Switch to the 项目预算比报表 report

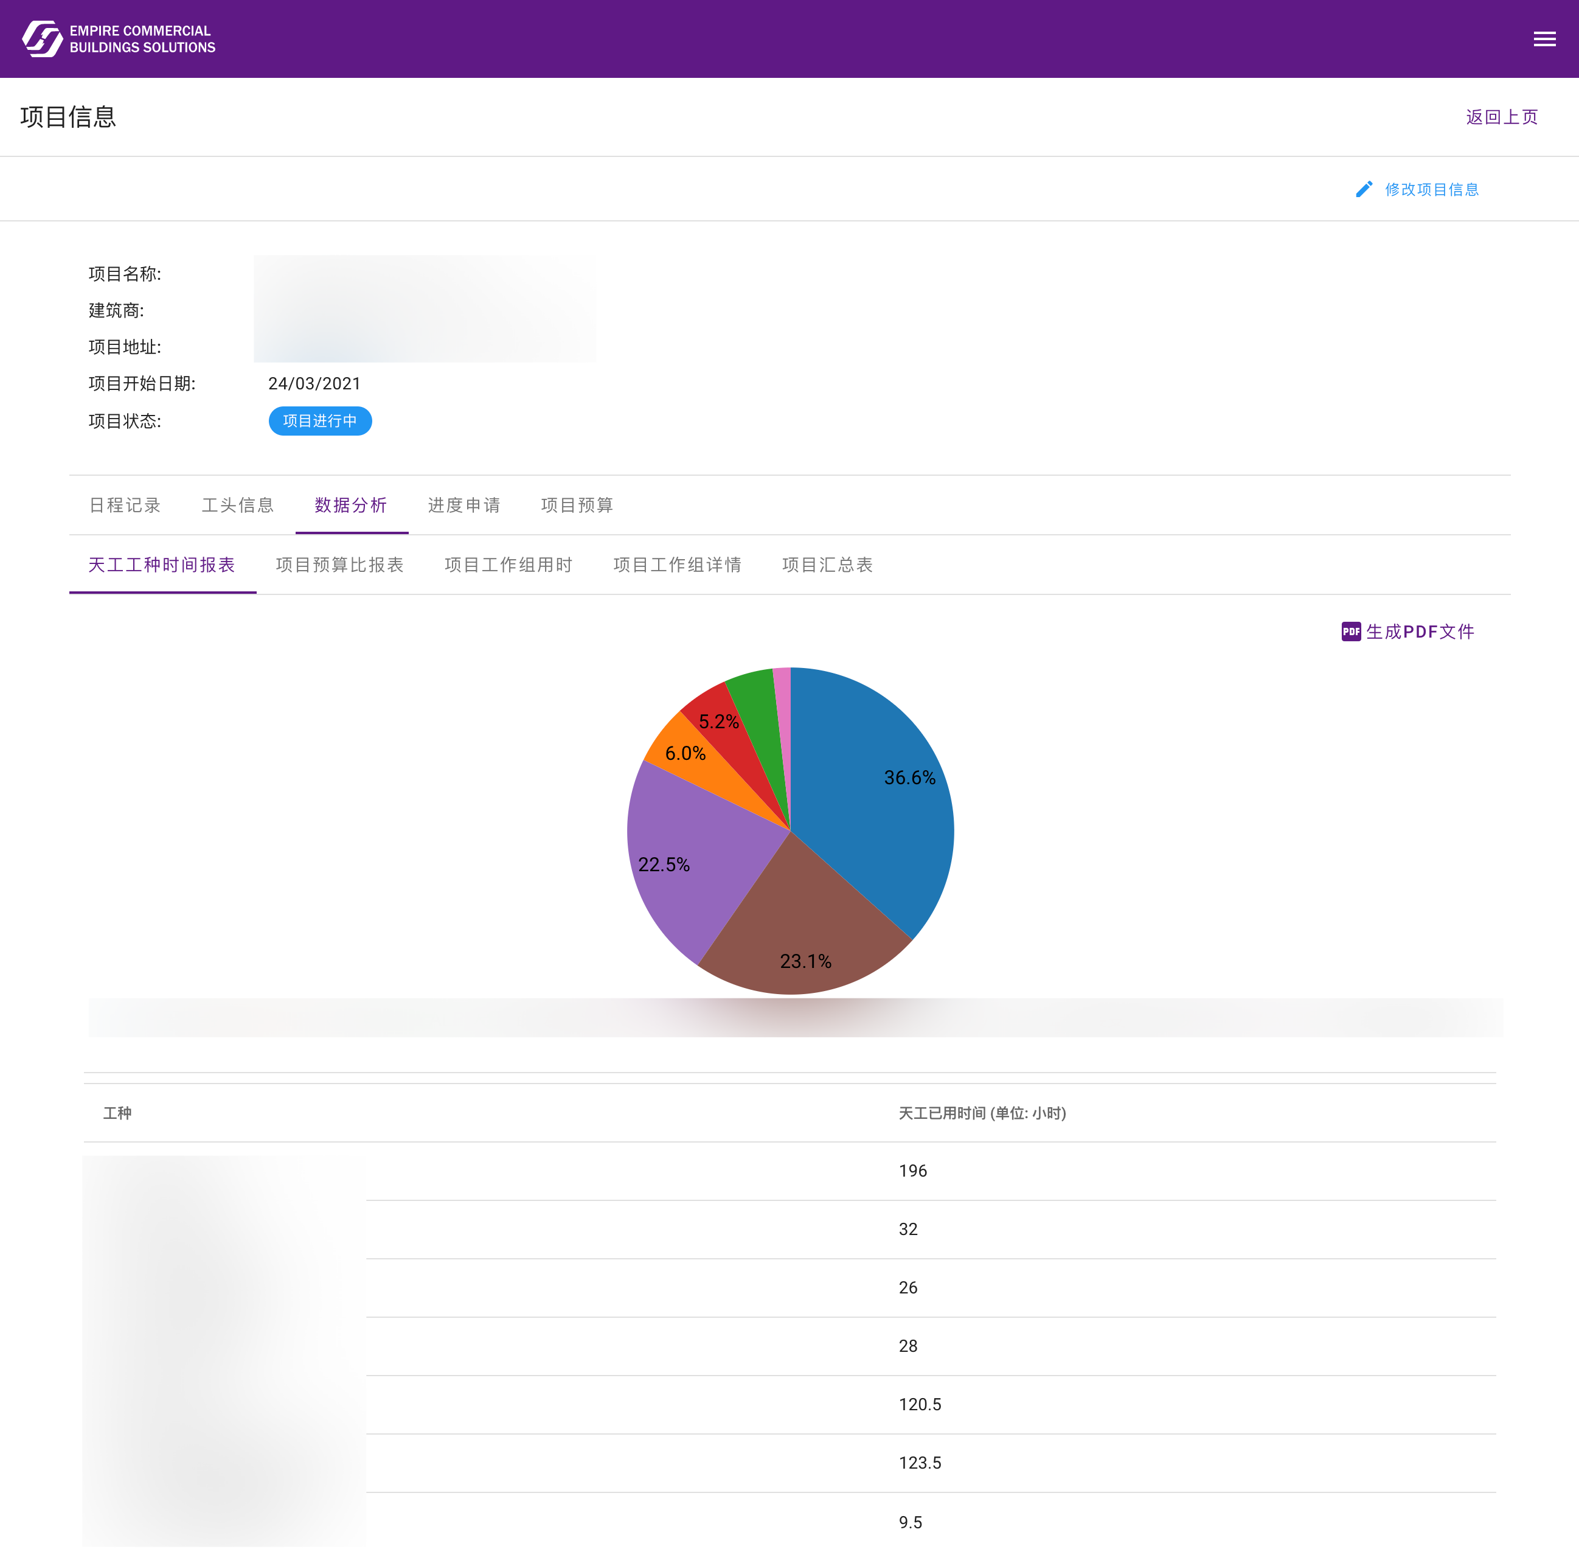(x=341, y=565)
